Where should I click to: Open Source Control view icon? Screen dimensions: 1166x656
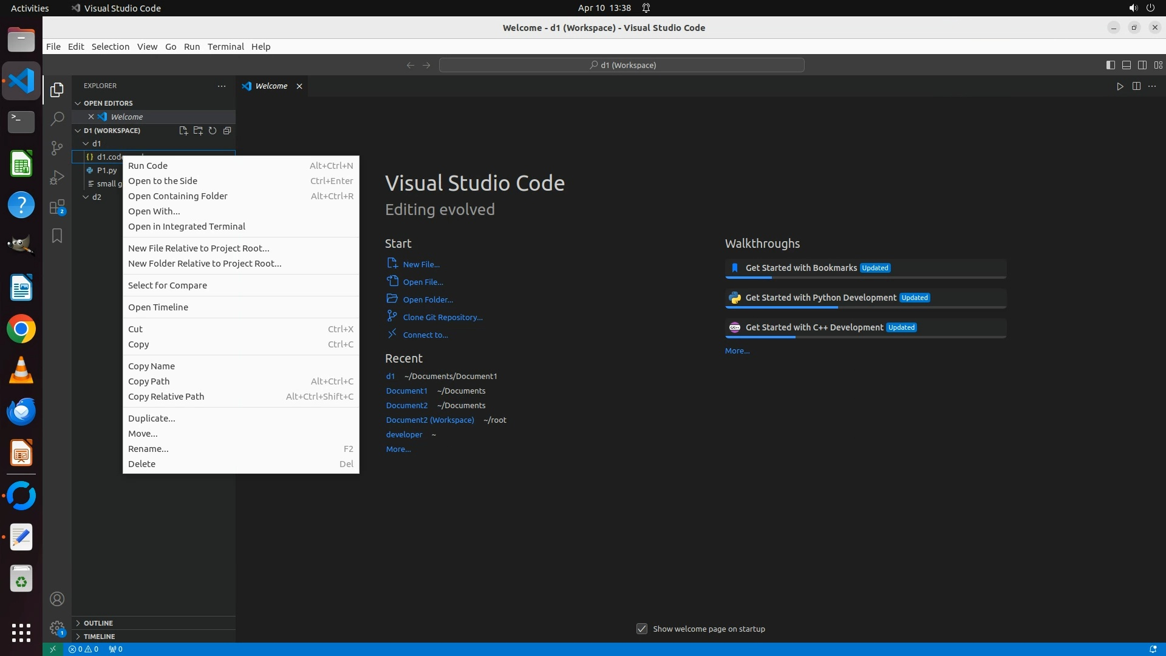coord(57,148)
